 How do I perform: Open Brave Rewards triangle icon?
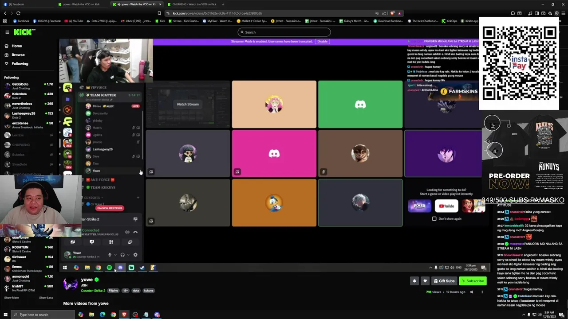click(x=399, y=13)
